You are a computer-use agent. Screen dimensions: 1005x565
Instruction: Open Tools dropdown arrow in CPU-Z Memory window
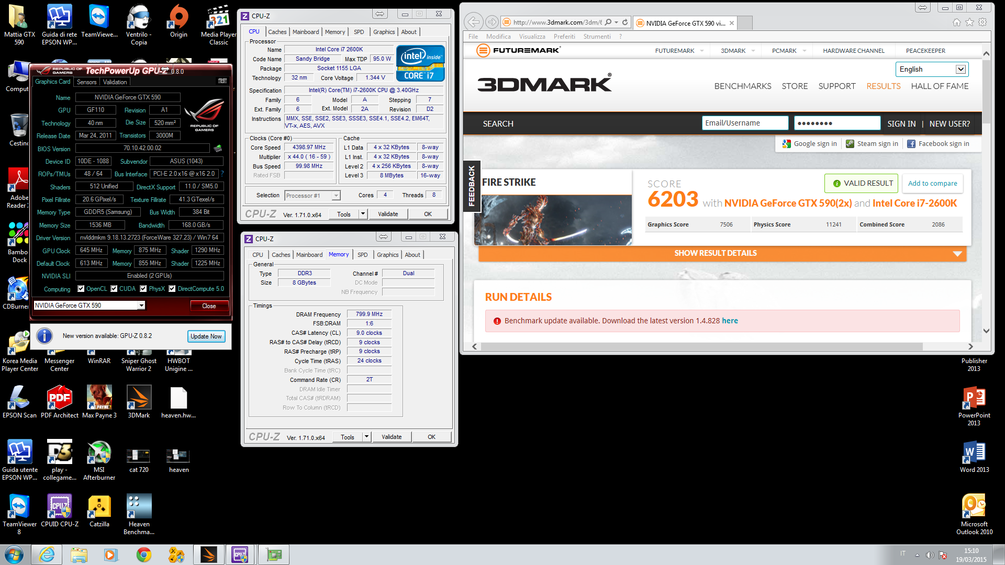tap(366, 437)
